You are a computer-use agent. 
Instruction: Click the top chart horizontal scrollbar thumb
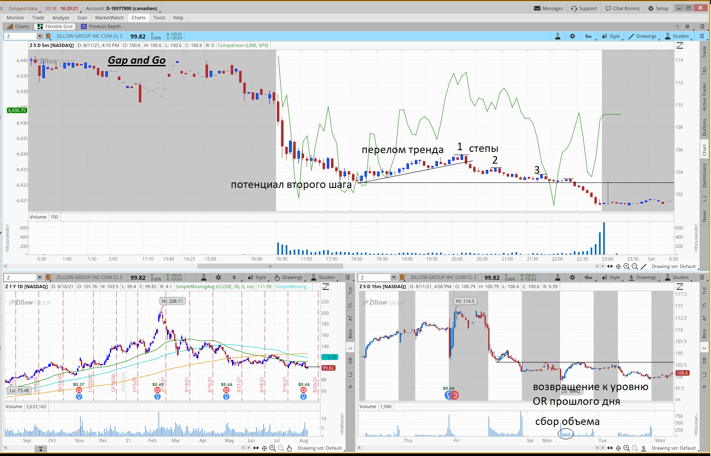270,266
